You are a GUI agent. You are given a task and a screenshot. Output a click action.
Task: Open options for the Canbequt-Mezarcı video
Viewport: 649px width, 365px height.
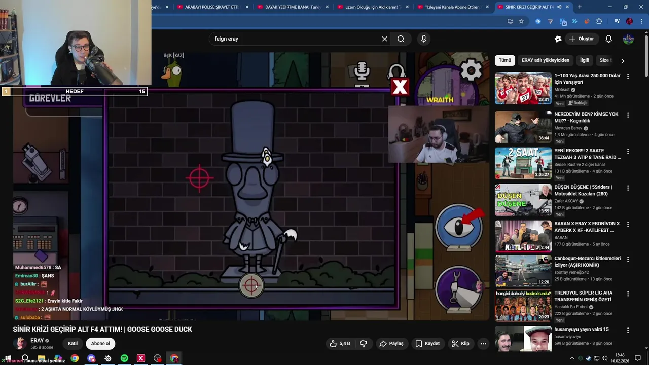[x=628, y=259]
